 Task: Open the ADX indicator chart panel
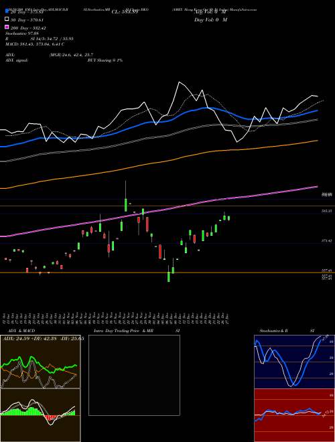40,362
